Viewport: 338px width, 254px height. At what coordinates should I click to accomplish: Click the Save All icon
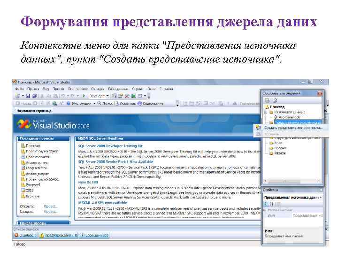[x=34, y=96]
